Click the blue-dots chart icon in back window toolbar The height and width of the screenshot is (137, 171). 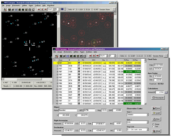(23, 10)
